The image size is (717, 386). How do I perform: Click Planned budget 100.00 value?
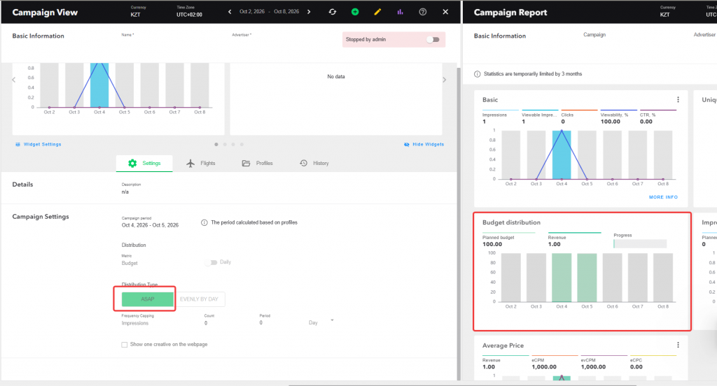click(492, 244)
